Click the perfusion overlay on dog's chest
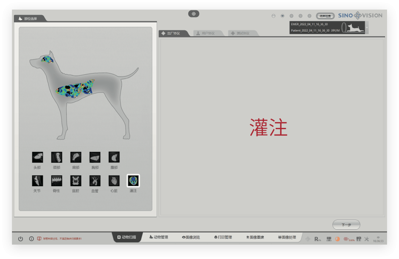Image resolution: width=399 pixels, height=259 pixels. [75, 89]
